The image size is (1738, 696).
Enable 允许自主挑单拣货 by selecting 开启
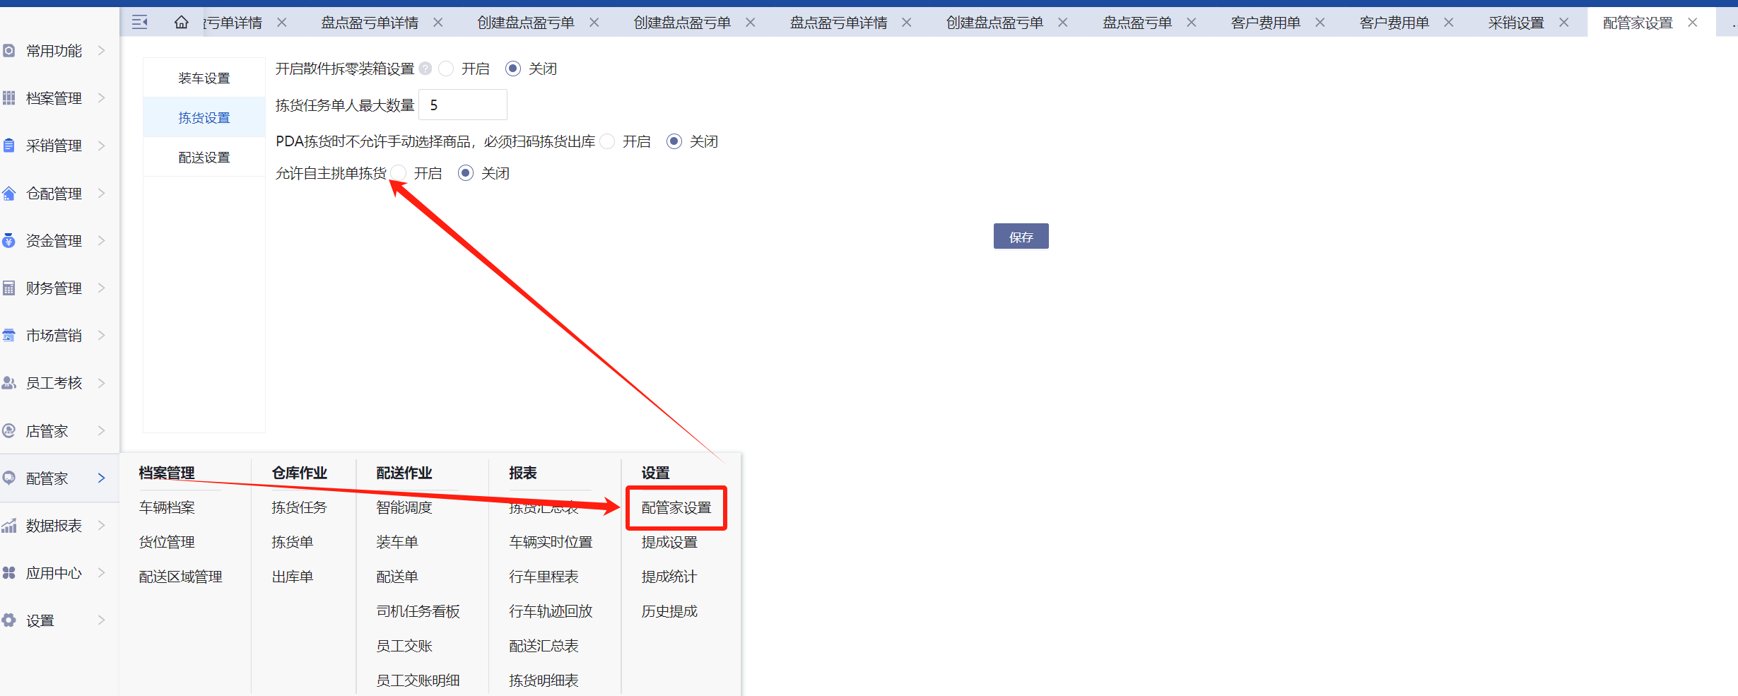pos(399,173)
